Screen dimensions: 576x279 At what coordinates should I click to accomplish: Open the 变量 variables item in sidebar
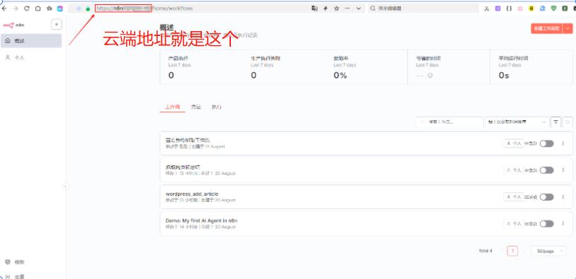point(31,276)
